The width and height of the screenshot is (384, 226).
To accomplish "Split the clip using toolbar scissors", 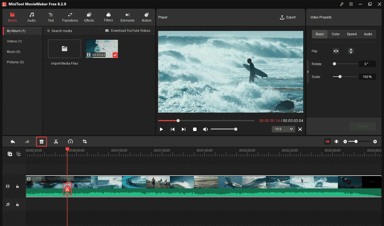I will pos(56,142).
